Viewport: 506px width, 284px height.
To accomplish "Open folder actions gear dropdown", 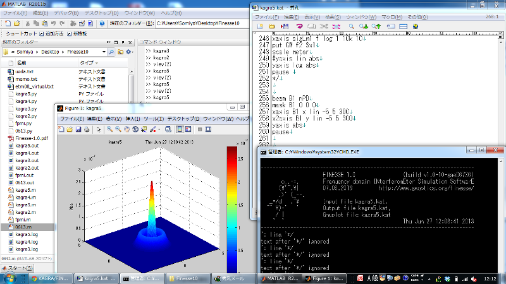I will coord(129,52).
